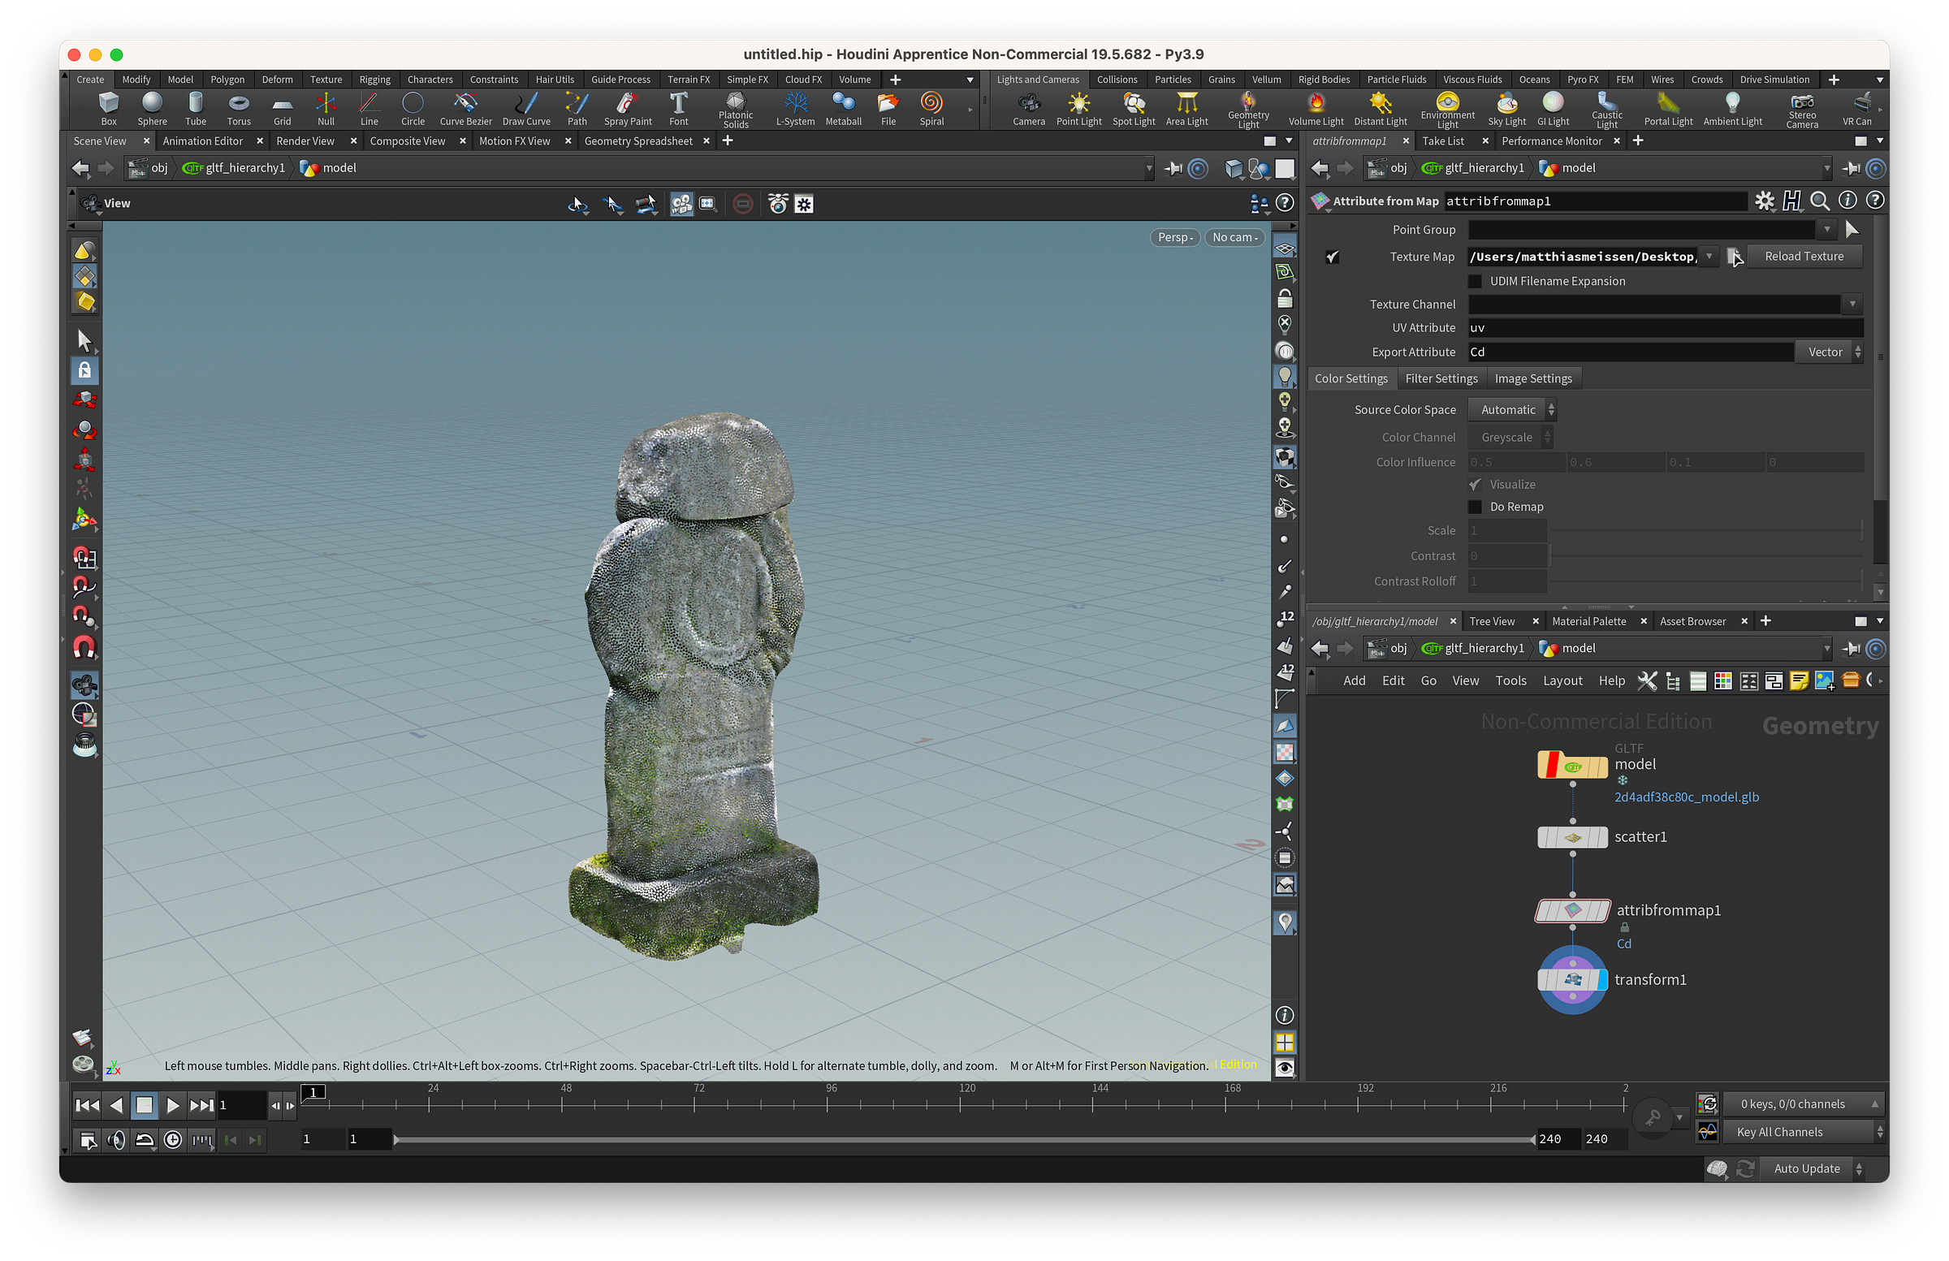Click the Reload Texture button
1949x1261 pixels.
[1804, 257]
